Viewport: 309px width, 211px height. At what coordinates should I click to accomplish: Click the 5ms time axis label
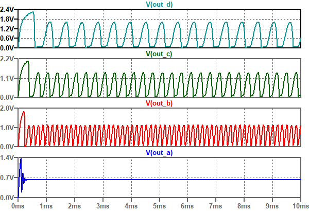point(160,205)
